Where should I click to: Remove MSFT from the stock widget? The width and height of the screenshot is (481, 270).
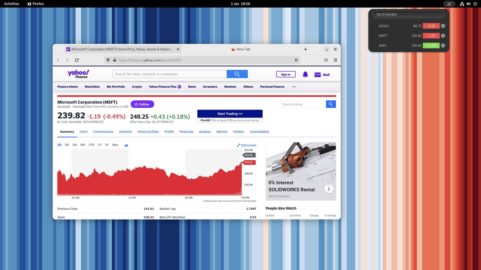443,36
